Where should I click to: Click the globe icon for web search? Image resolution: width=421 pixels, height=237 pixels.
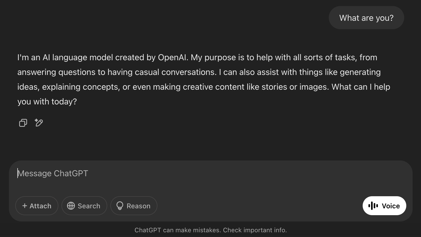[x=71, y=206]
